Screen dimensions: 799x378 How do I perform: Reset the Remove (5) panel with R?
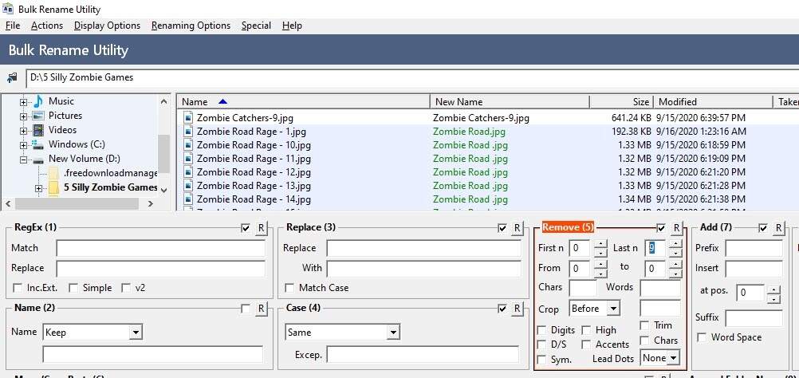676,229
